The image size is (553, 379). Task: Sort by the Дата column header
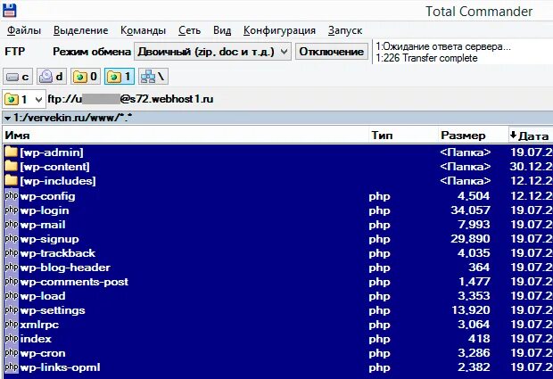click(x=531, y=136)
